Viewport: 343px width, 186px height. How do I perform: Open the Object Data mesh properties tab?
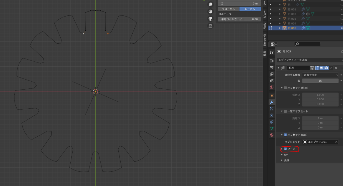click(272, 128)
